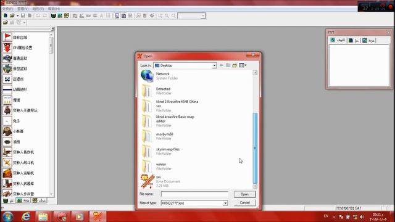Viewport: 395px width, 222px height.
Task: Open the second menu ending in (V)
Action: (x=23, y=9)
